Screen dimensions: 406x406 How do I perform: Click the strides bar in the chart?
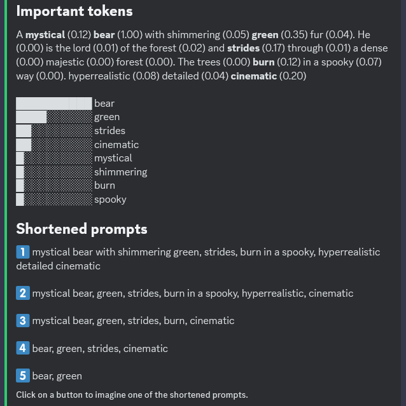pyautogui.click(x=24, y=131)
